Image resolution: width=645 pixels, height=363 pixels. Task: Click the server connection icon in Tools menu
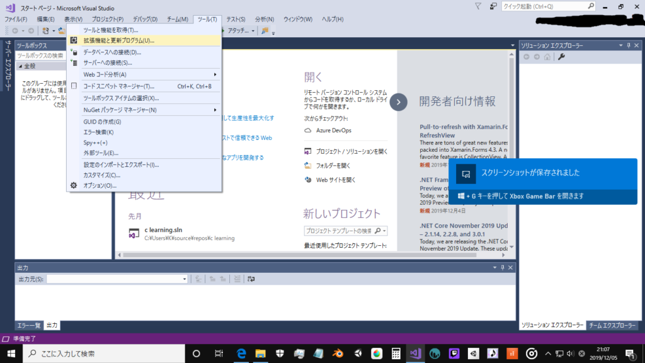tap(74, 62)
